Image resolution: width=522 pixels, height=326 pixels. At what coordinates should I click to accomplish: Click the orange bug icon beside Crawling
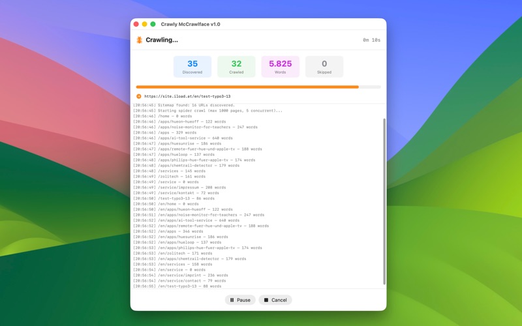click(x=140, y=40)
